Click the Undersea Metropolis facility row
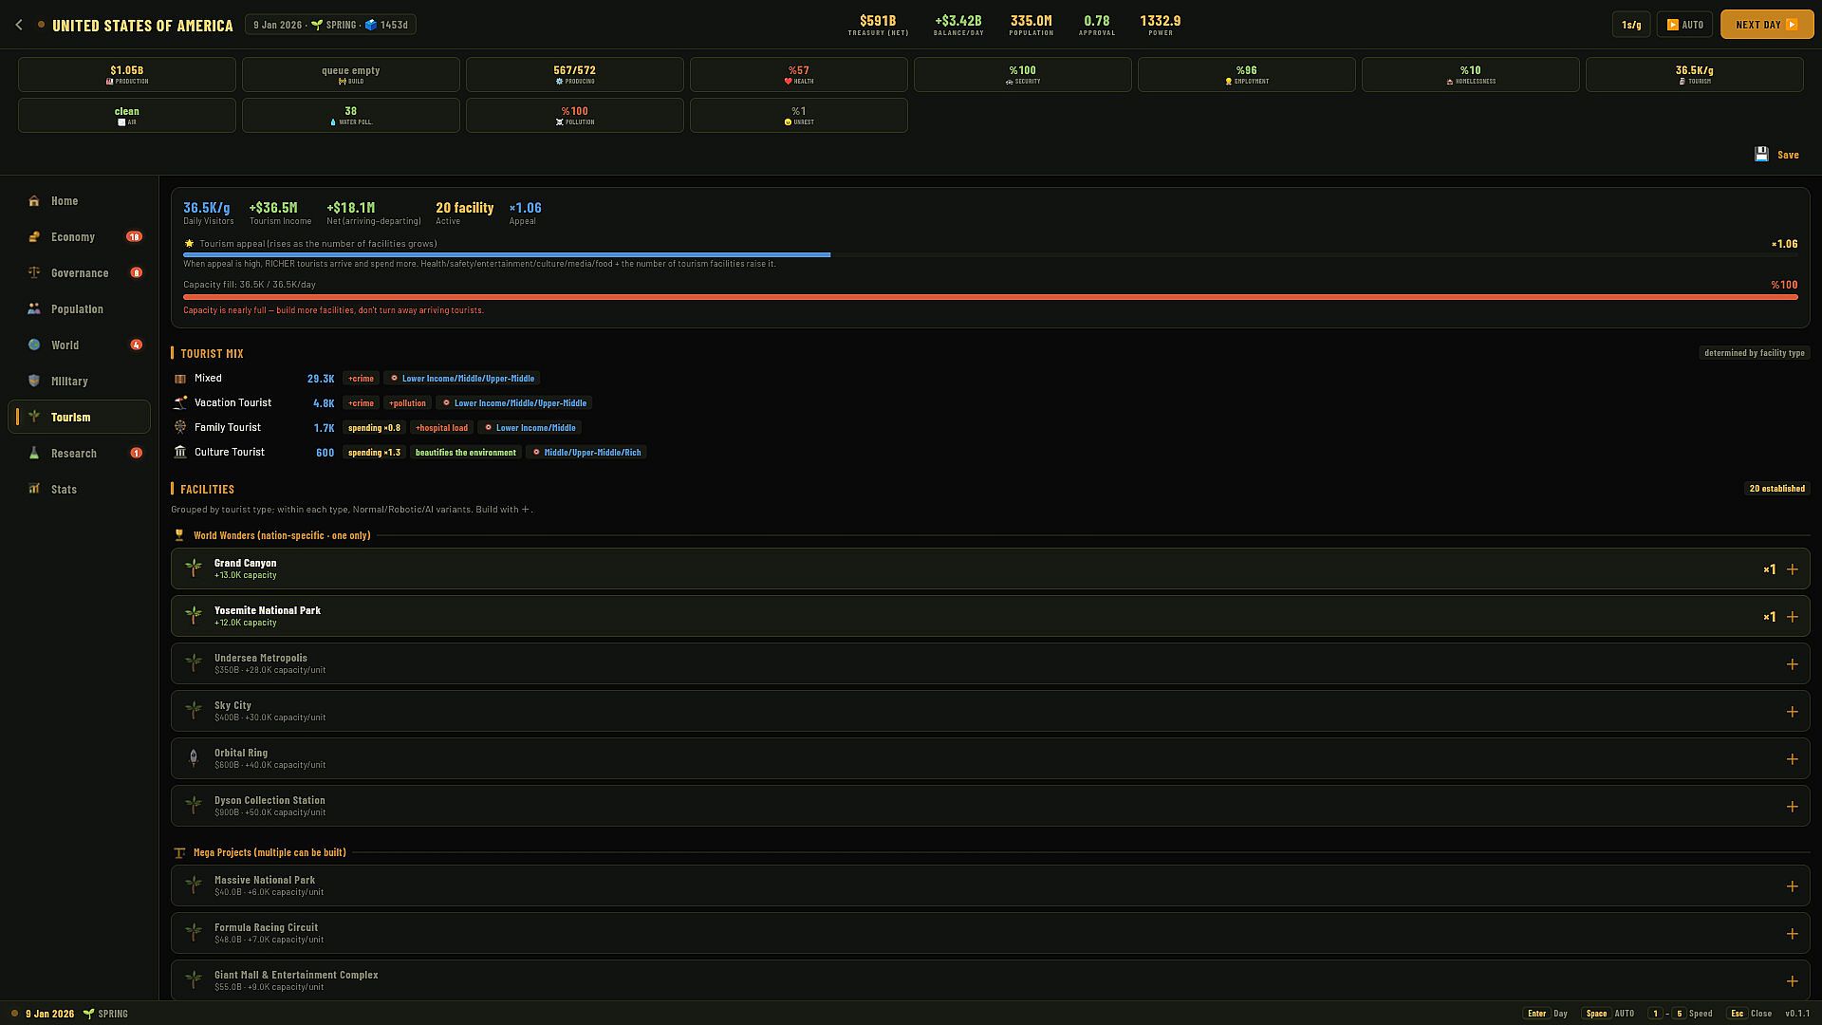This screenshot has width=1822, height=1025. (991, 663)
